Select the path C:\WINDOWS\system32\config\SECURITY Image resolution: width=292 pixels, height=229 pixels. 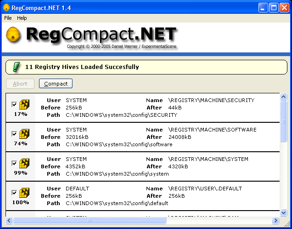click(121, 115)
